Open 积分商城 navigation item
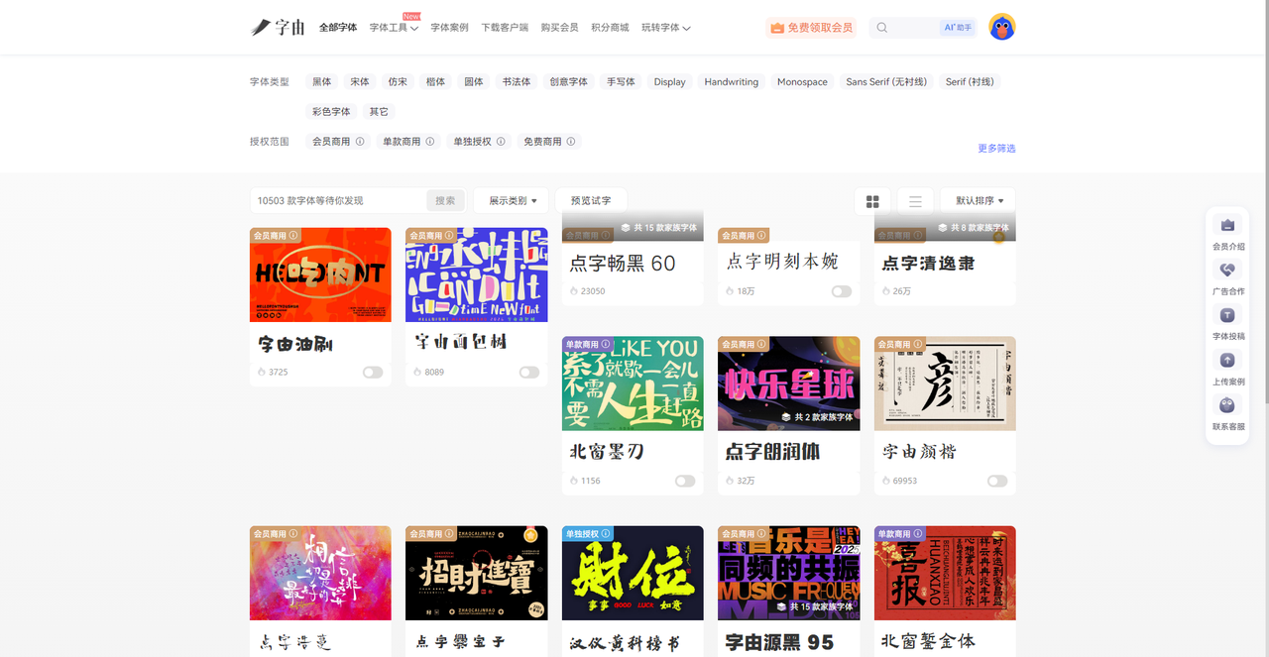 610,28
